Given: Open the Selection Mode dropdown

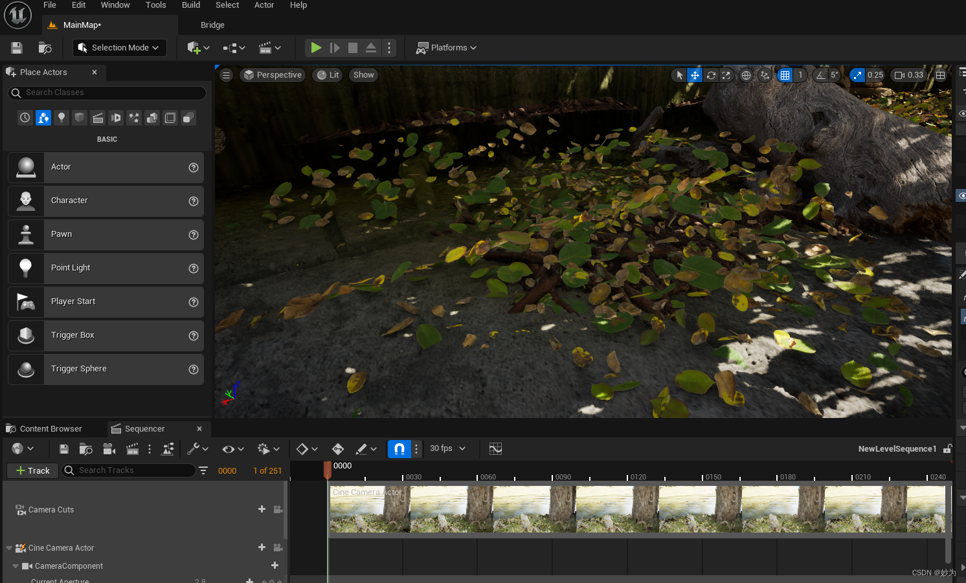Looking at the screenshot, I should pos(119,48).
